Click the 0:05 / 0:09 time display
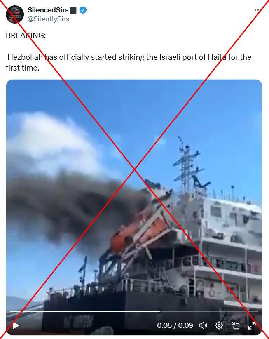 (175, 325)
